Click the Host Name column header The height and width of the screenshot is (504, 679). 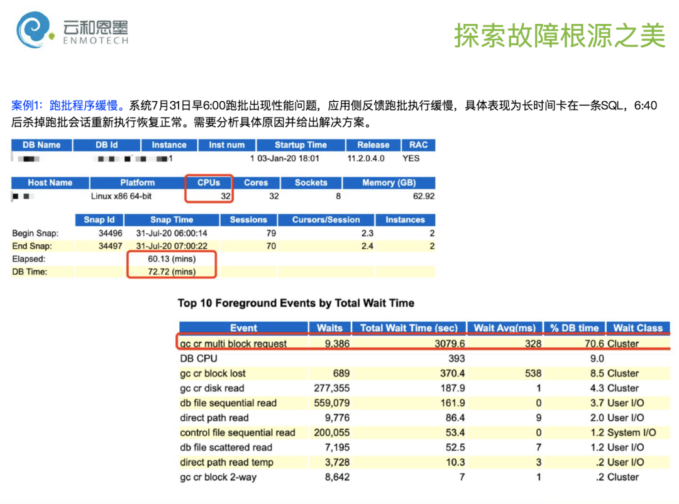pos(50,183)
